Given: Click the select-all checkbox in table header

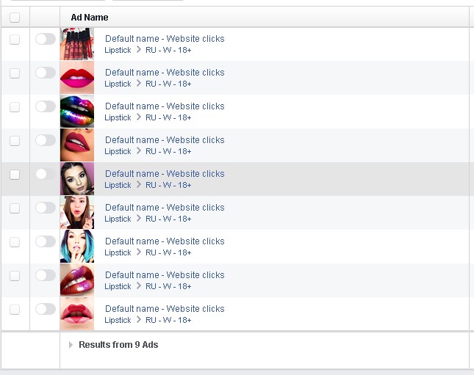Looking at the screenshot, I should (15, 17).
